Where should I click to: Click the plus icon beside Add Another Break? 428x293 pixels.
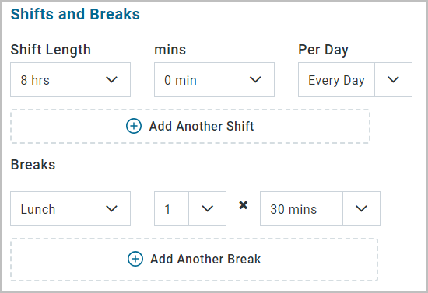135,259
